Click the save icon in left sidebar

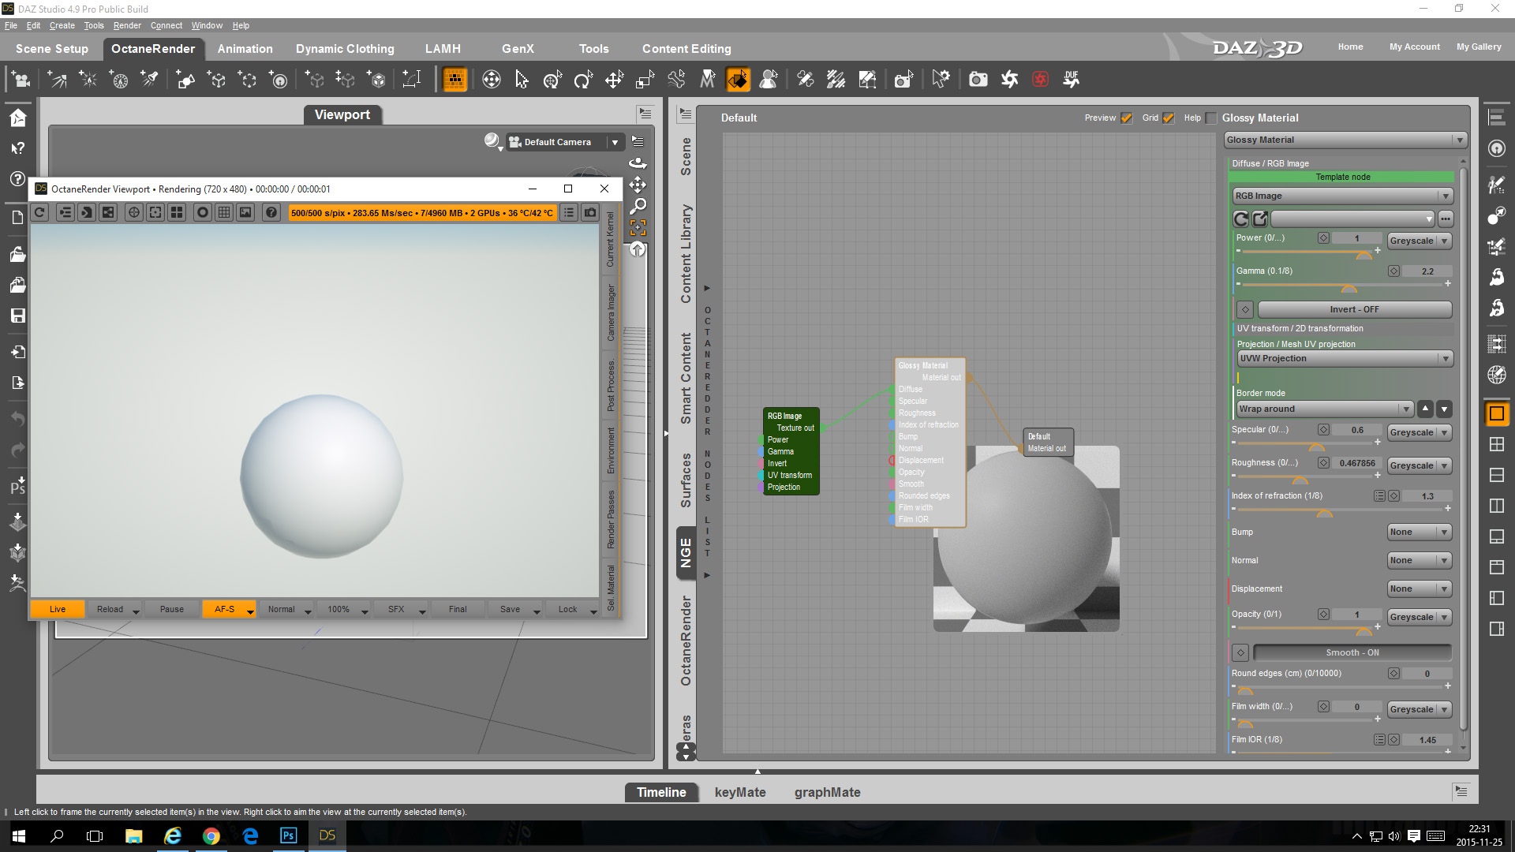click(x=17, y=316)
